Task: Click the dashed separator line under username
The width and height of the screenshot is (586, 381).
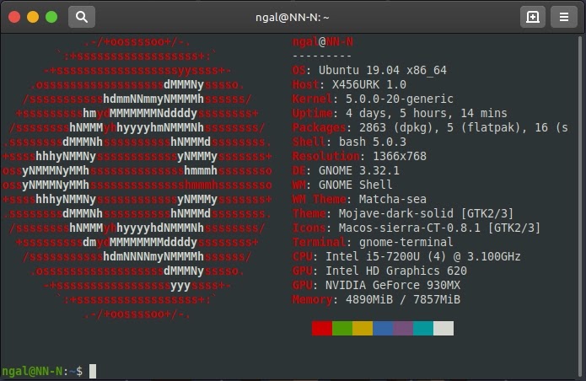Action: [x=322, y=56]
